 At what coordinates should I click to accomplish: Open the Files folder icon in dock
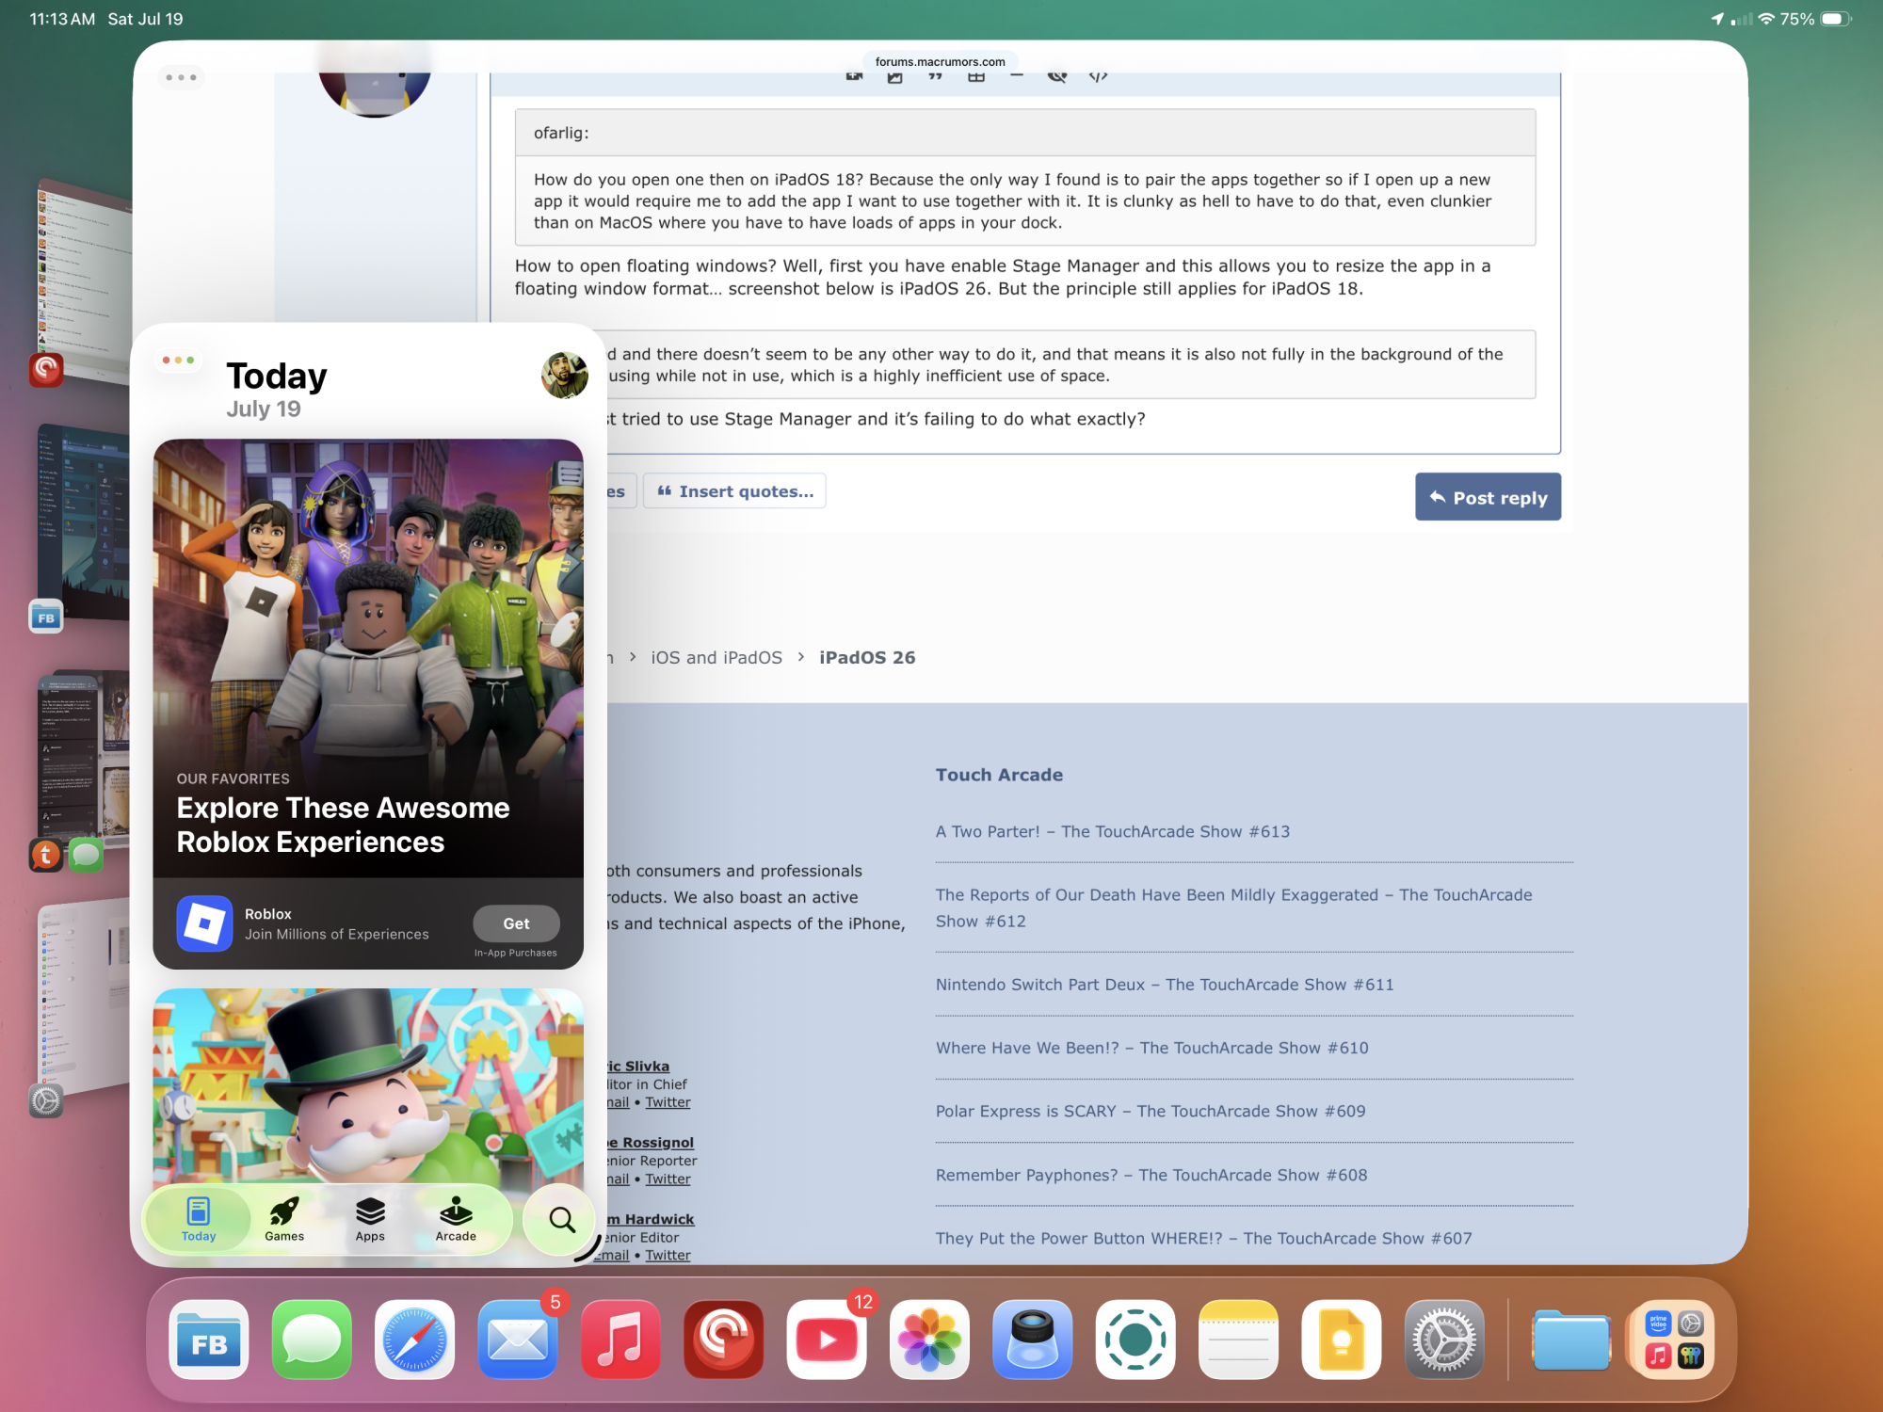(x=1571, y=1340)
